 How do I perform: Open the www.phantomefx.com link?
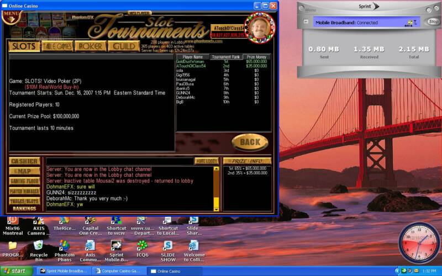[203, 41]
